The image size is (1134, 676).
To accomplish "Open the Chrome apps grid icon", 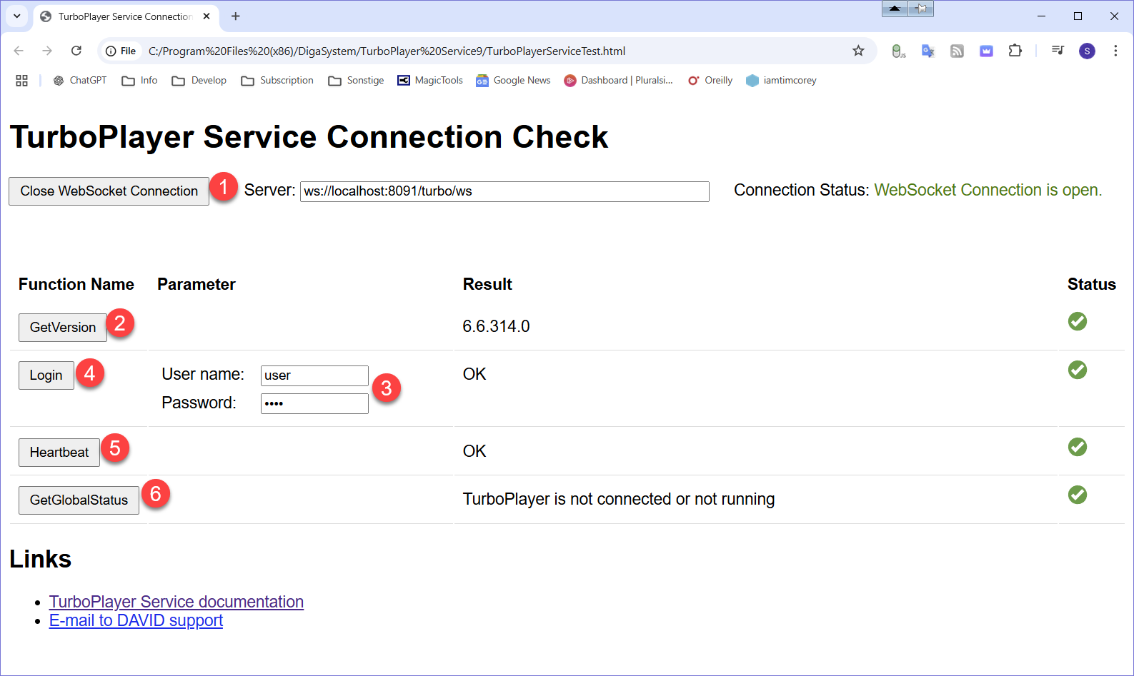I will click(21, 81).
